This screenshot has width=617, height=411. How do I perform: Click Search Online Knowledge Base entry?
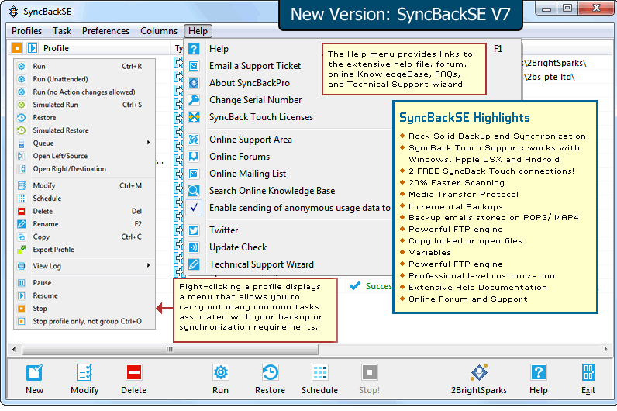coord(272,191)
